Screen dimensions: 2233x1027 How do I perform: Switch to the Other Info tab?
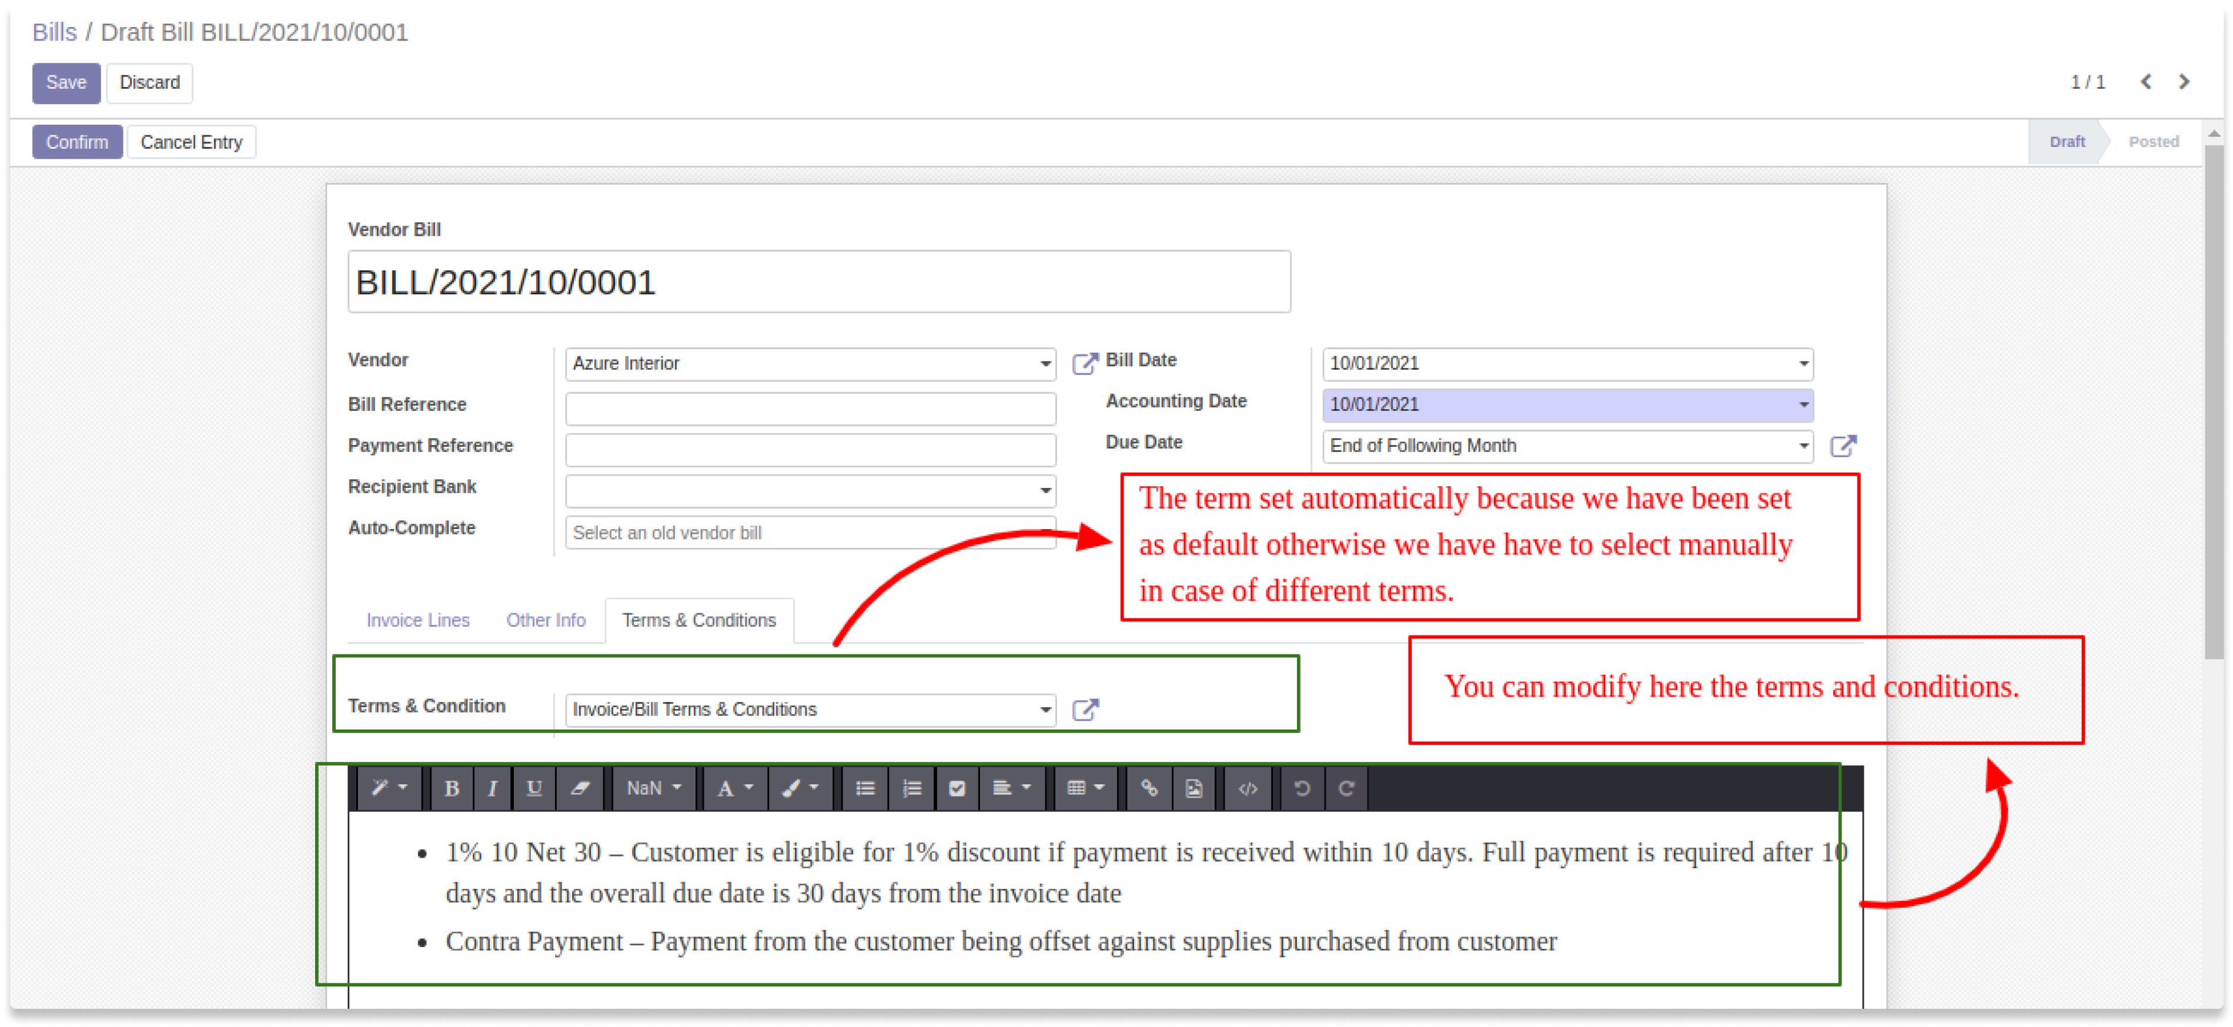pos(545,620)
